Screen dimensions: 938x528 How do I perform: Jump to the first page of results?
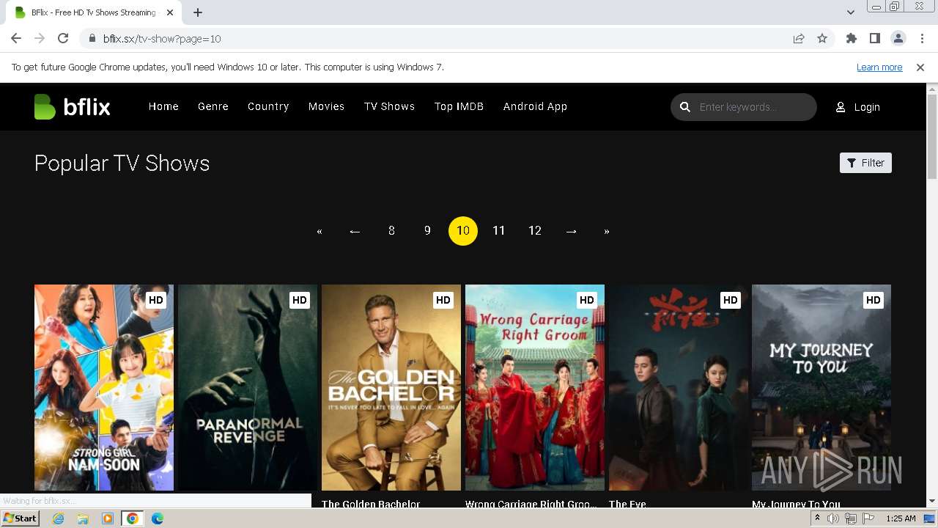point(320,231)
